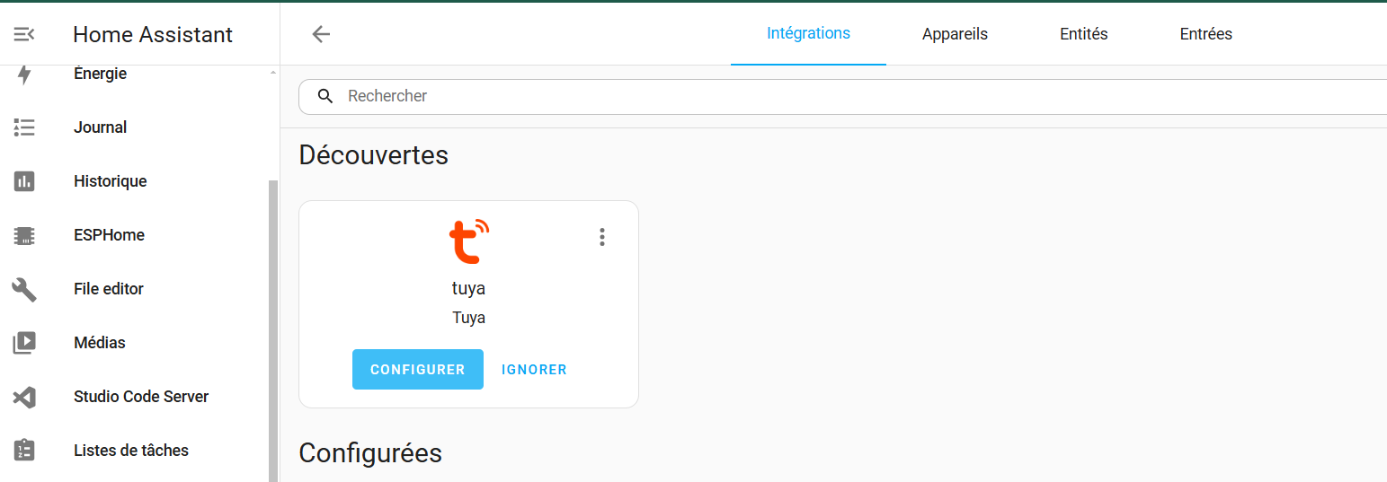Click the Historique chart icon
The width and height of the screenshot is (1387, 482).
pos(24,181)
